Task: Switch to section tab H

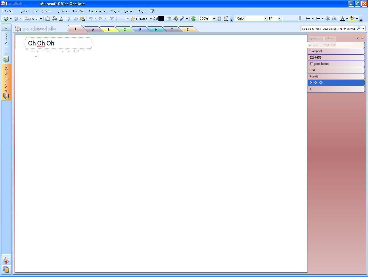Action: click(156, 29)
